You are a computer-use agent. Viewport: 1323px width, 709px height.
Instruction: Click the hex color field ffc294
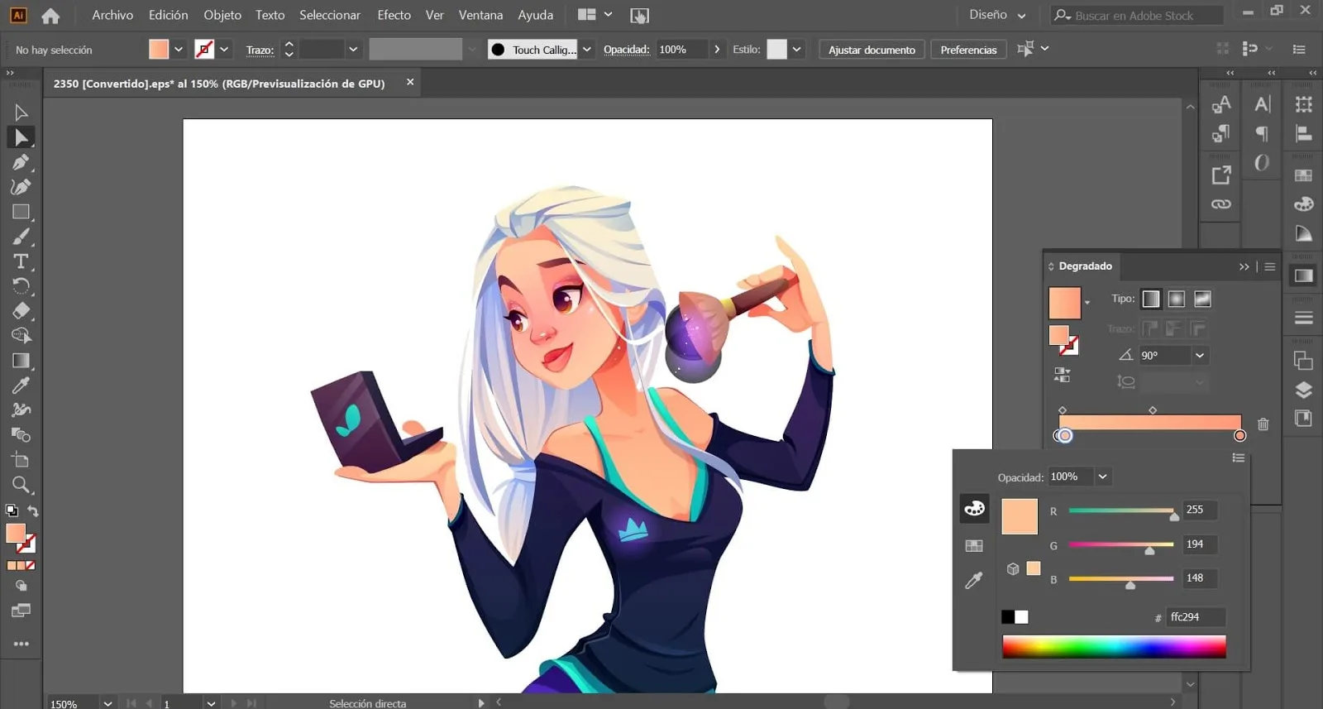coord(1195,617)
